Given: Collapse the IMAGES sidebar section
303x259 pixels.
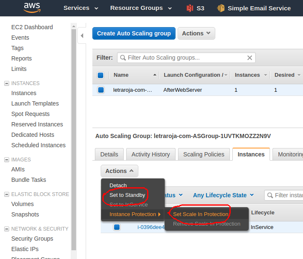Looking at the screenshot, I should pyautogui.click(x=7, y=160).
